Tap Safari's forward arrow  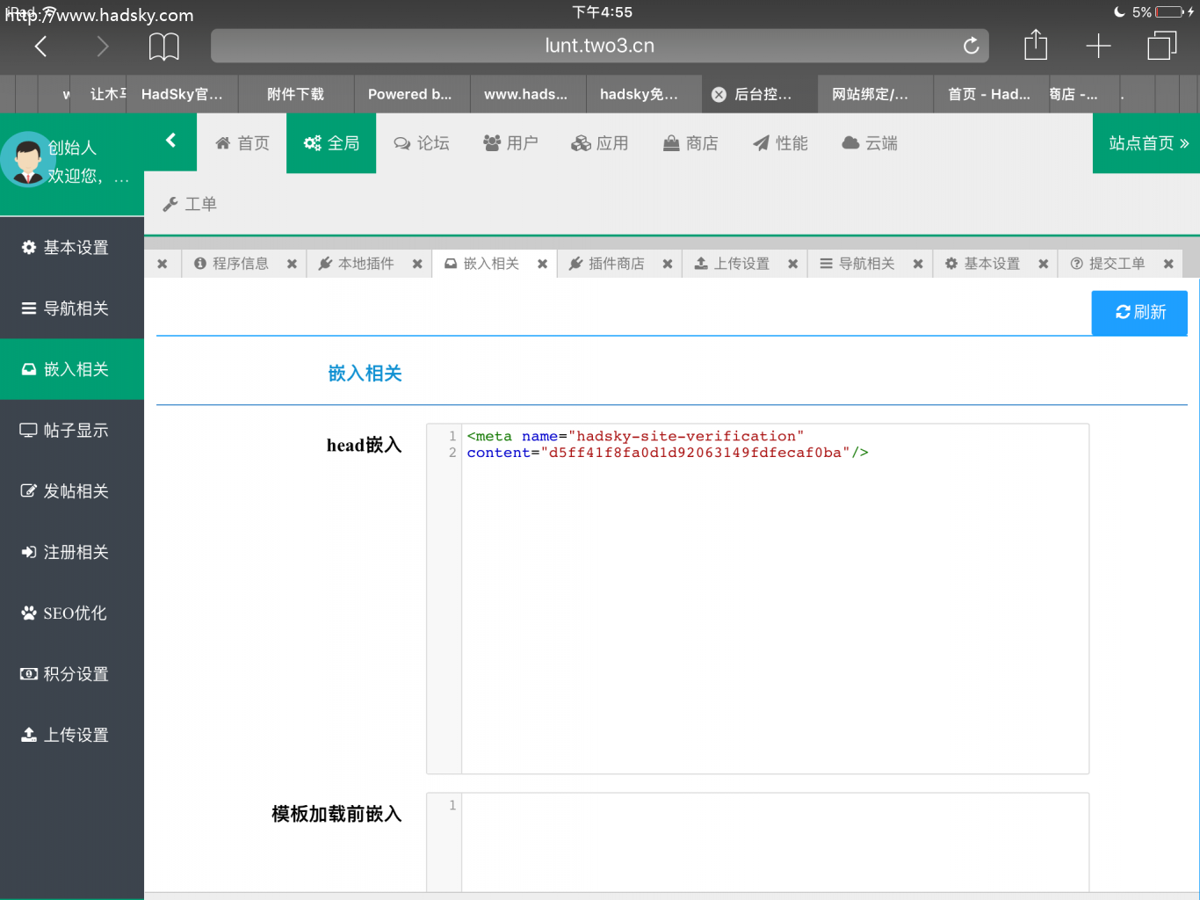point(103,47)
